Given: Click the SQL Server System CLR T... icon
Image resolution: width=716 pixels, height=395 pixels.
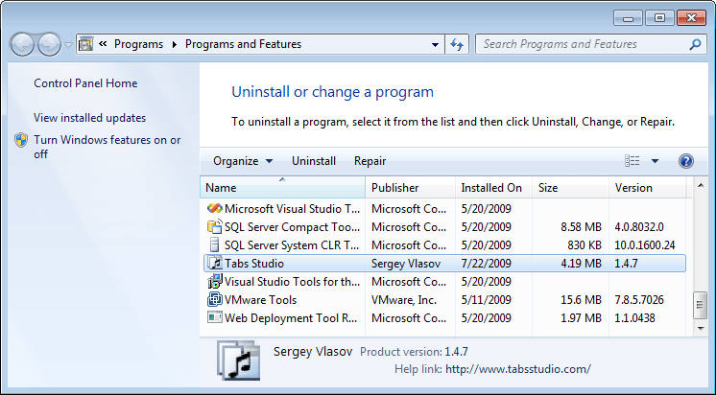Looking at the screenshot, I should [215, 244].
